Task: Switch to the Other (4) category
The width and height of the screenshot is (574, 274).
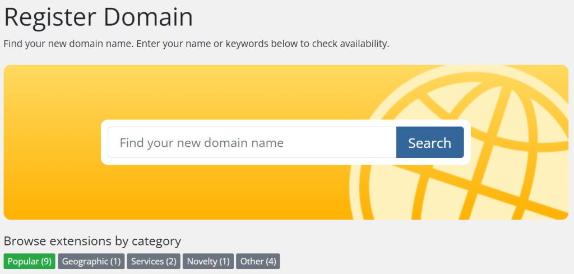Action: [258, 261]
